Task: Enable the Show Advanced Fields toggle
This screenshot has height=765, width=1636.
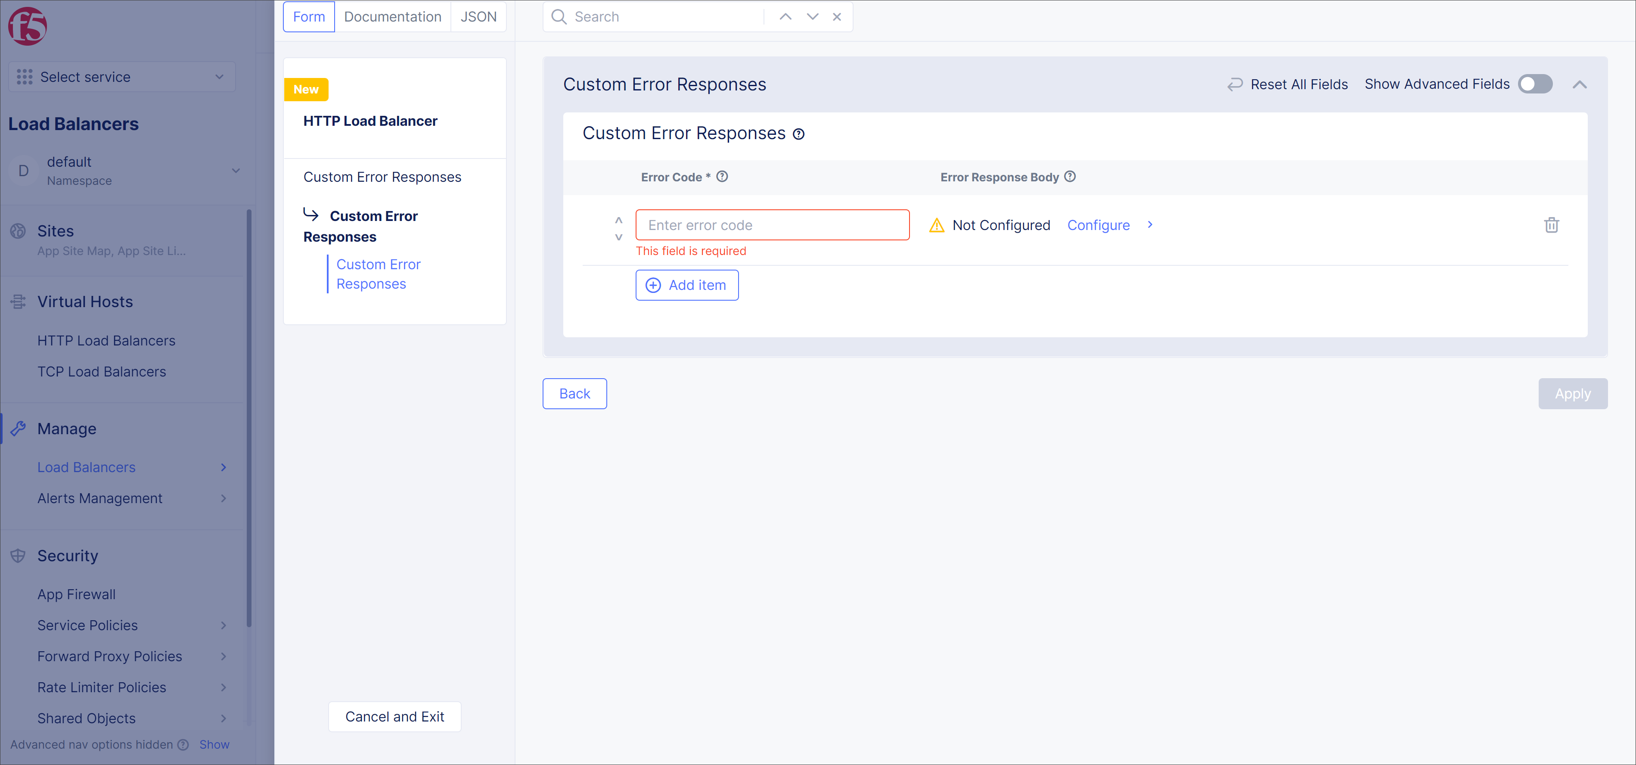Action: 1535,84
